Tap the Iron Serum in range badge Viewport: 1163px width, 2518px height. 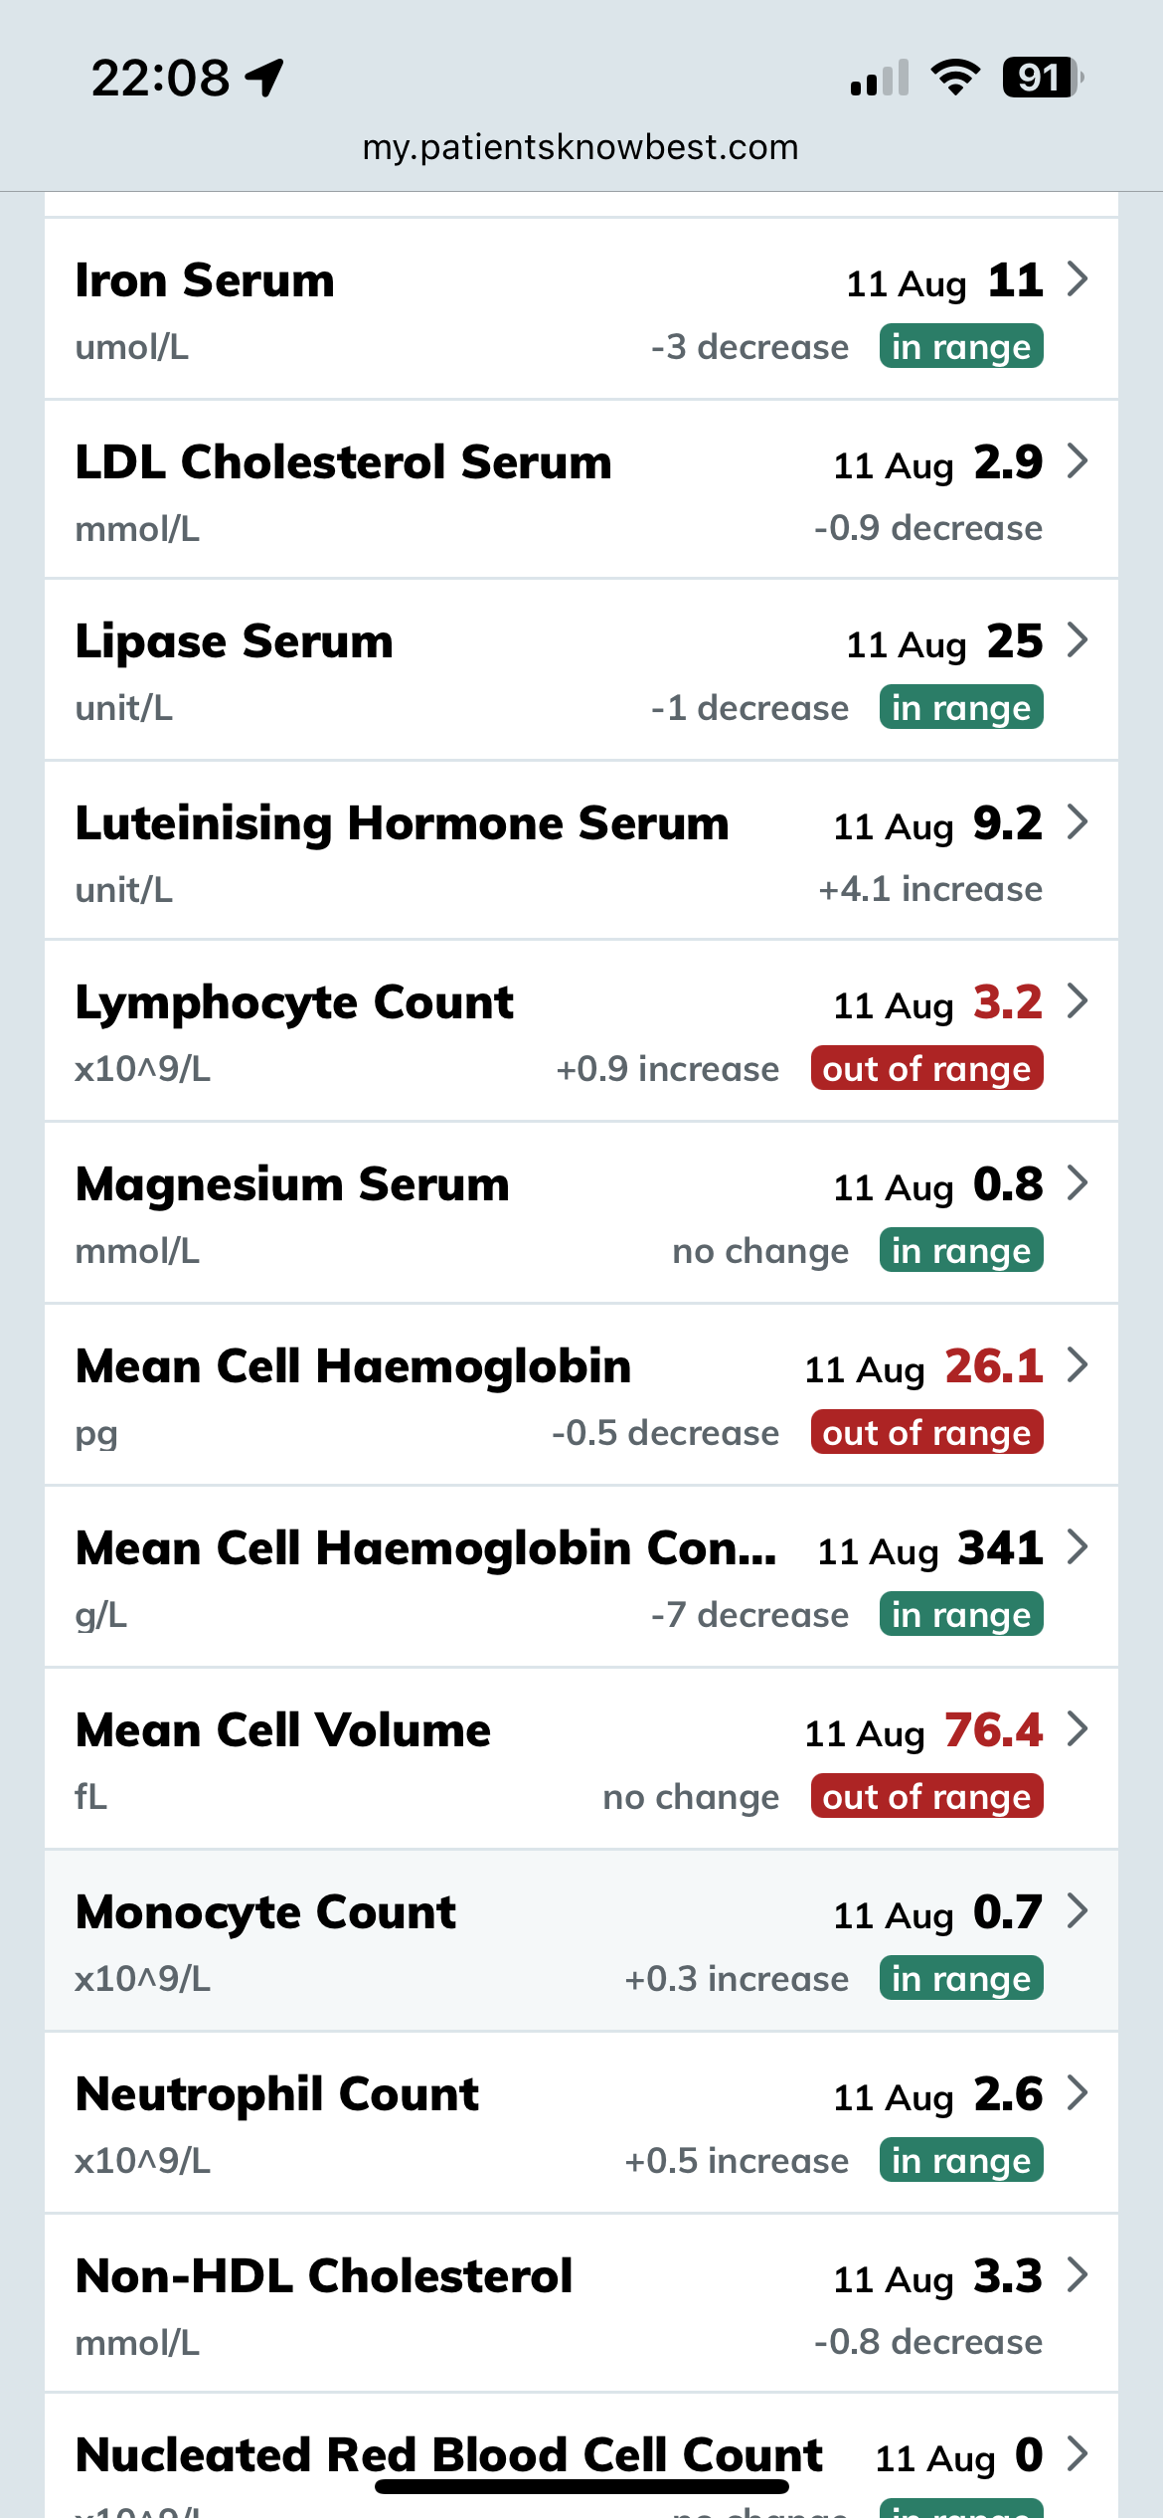click(x=961, y=347)
